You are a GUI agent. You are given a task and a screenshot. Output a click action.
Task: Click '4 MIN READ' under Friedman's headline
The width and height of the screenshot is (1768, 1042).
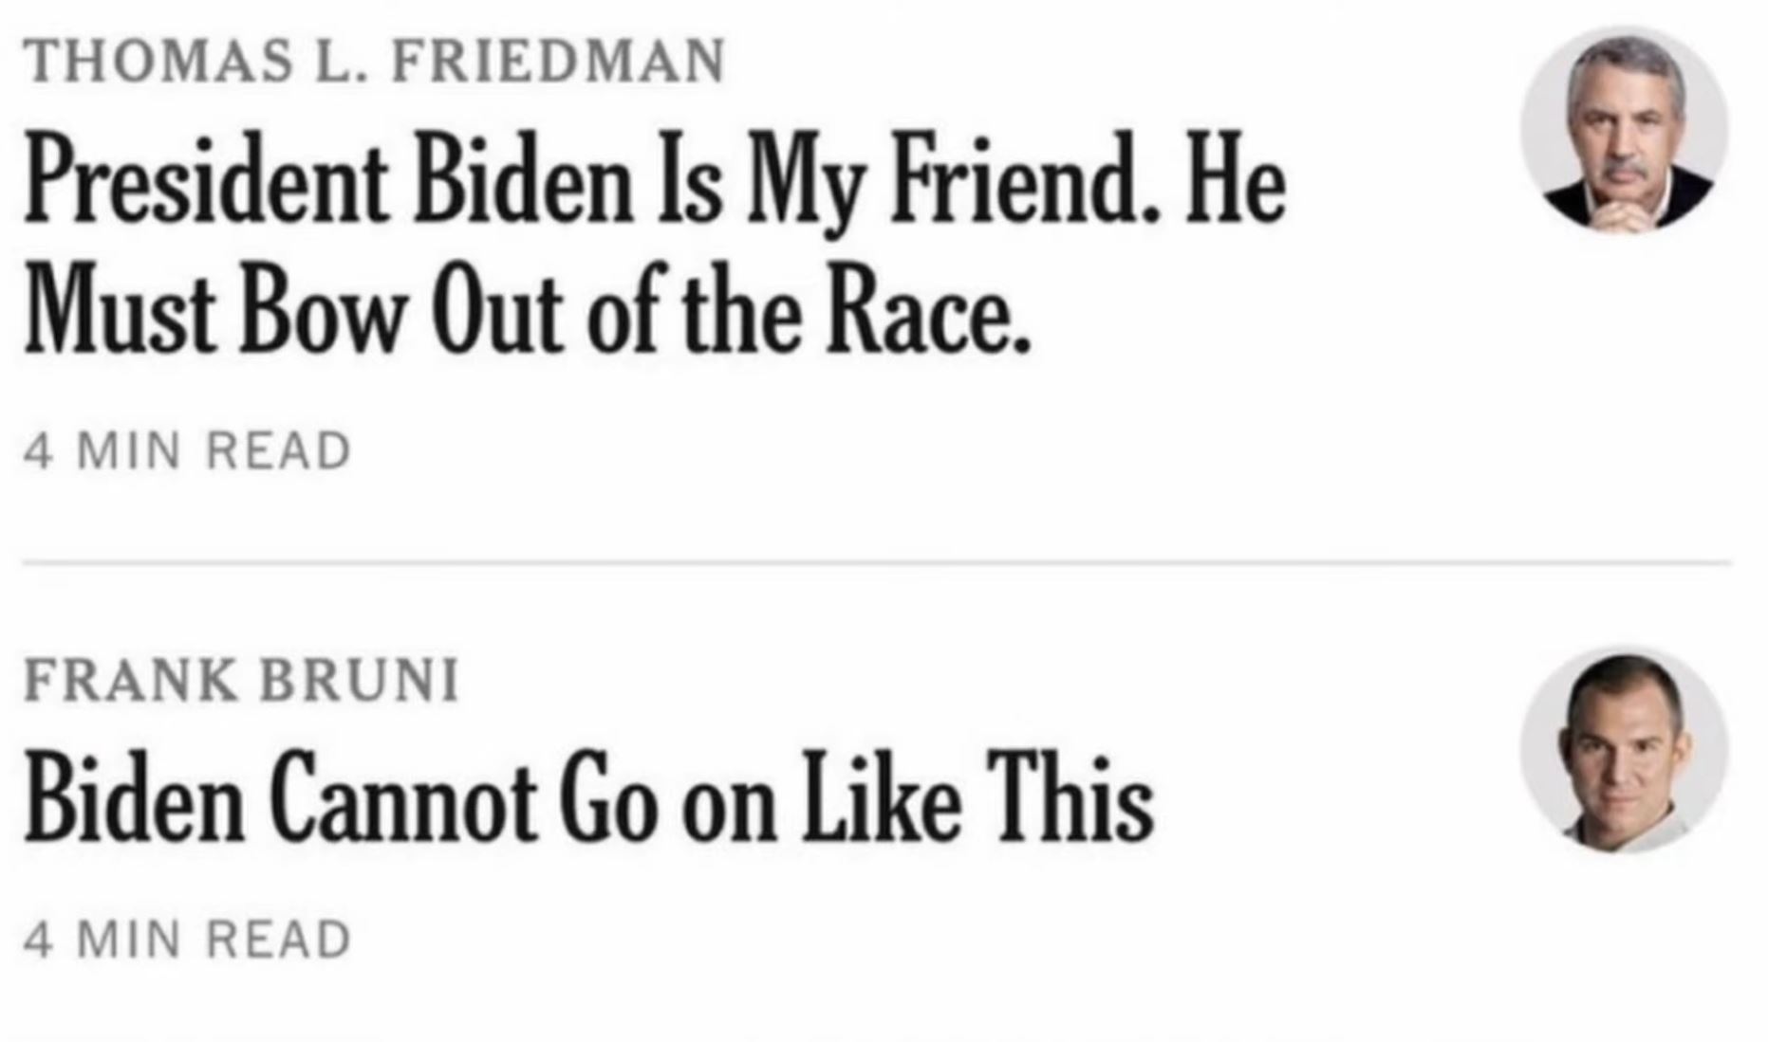[187, 450]
